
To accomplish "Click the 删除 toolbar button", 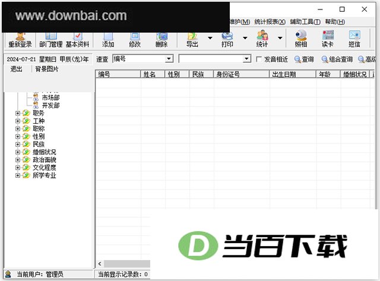I will point(161,40).
